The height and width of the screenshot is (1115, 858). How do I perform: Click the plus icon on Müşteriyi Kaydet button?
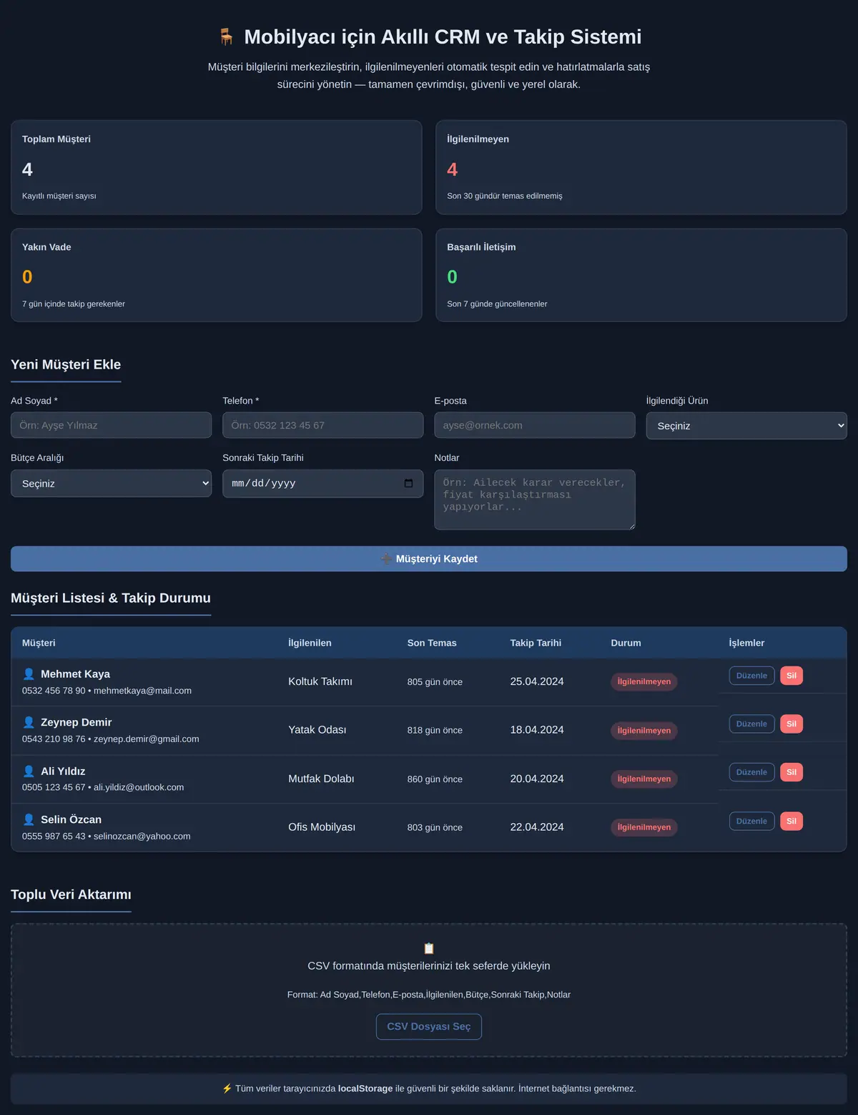pyautogui.click(x=386, y=559)
